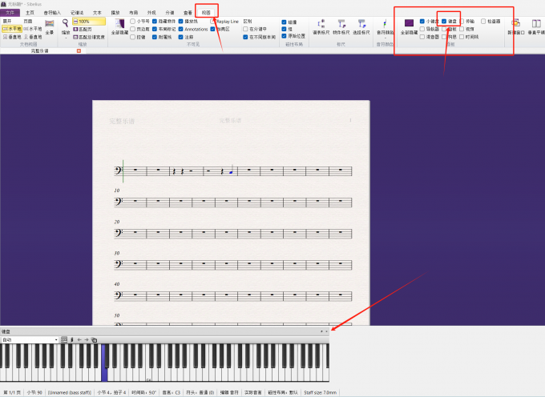The width and height of the screenshot is (545, 397).
Task: Click the 全景 panorama view icon
Action: [x=50, y=26]
